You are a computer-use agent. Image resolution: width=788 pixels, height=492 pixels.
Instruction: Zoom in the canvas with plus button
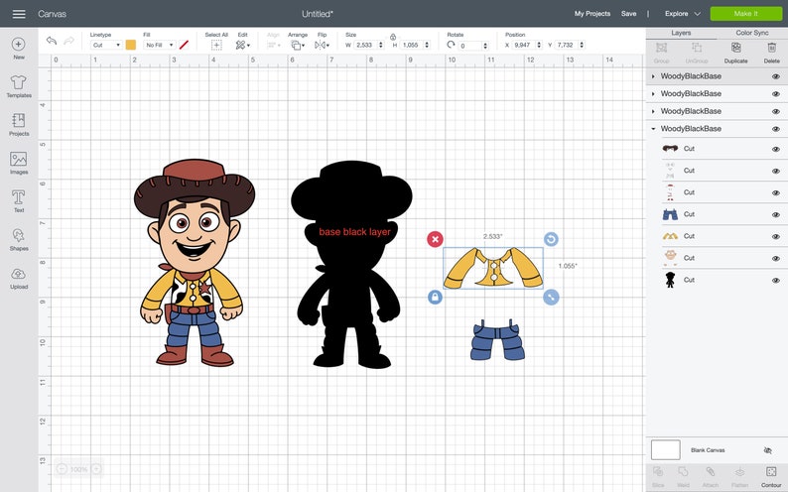click(x=96, y=469)
